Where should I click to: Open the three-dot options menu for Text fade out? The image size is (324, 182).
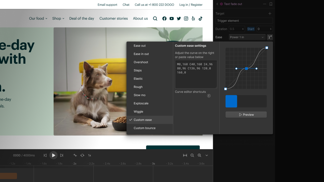pos(265,4)
